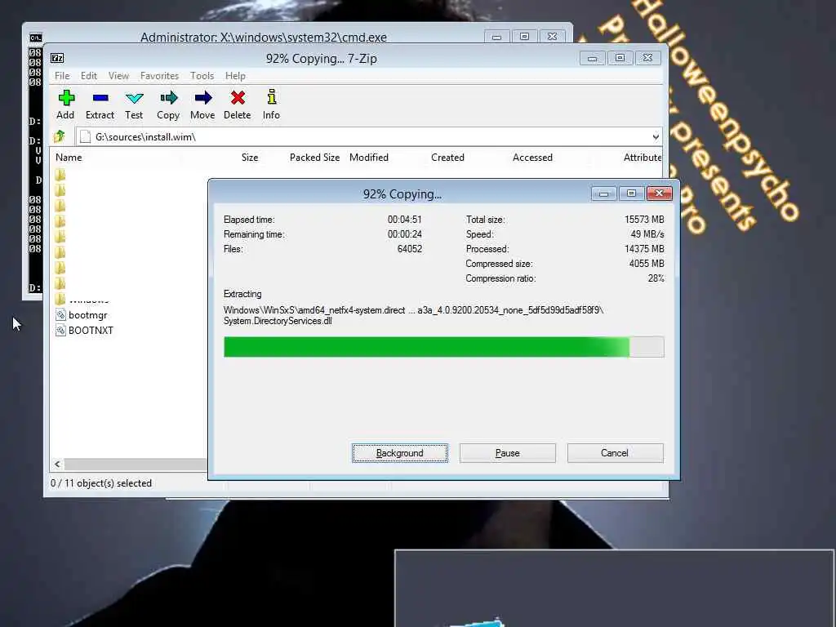Screen dimensions: 836x627
Task: Open the File menu
Action: (x=62, y=76)
